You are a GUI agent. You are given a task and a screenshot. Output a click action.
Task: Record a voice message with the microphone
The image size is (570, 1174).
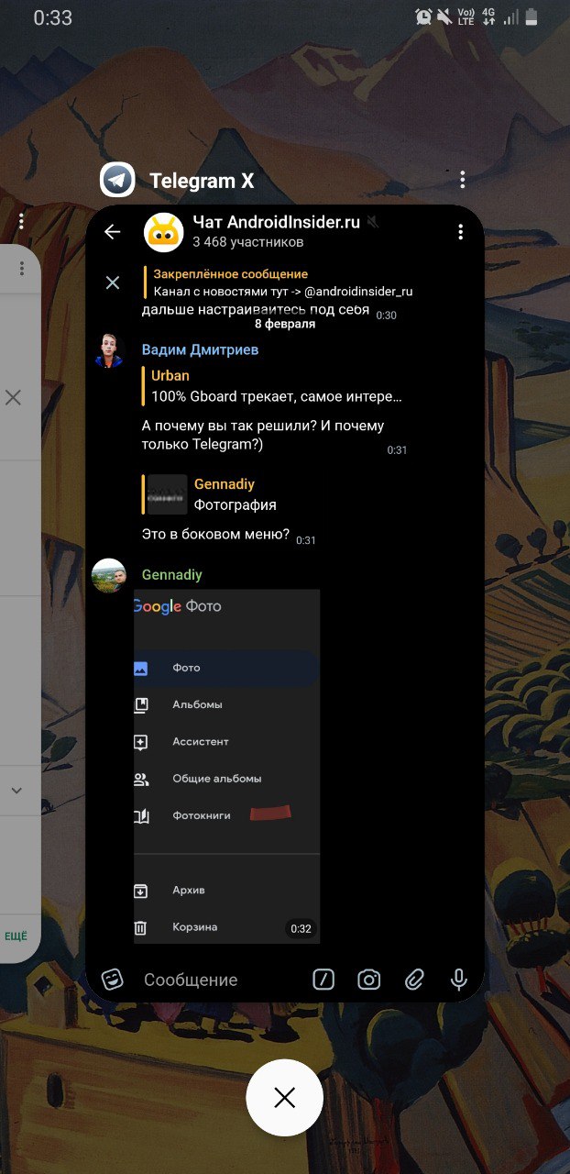click(459, 980)
